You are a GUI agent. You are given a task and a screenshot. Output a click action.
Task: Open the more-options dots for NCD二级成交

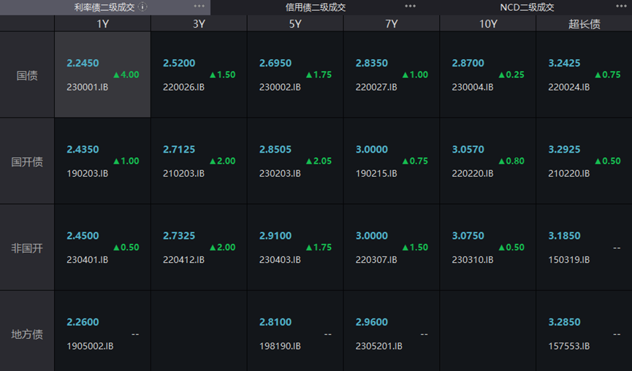[621, 7]
